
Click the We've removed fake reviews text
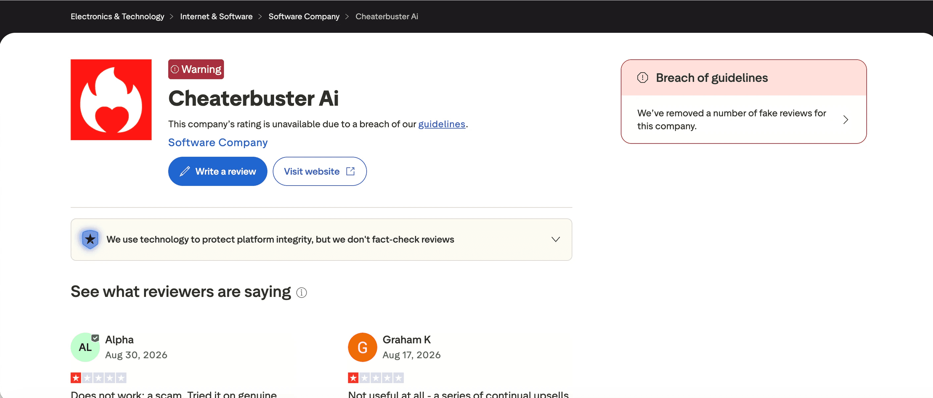coord(731,120)
